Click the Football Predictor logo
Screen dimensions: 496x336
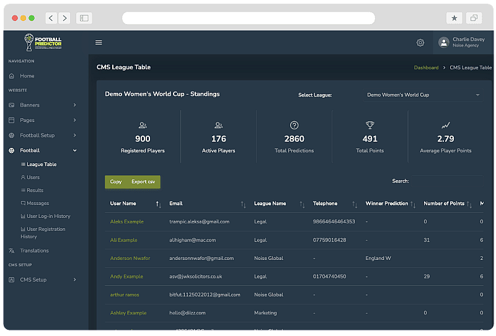43,42
